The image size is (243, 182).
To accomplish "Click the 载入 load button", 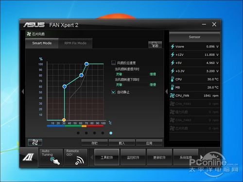I will 122,143.
